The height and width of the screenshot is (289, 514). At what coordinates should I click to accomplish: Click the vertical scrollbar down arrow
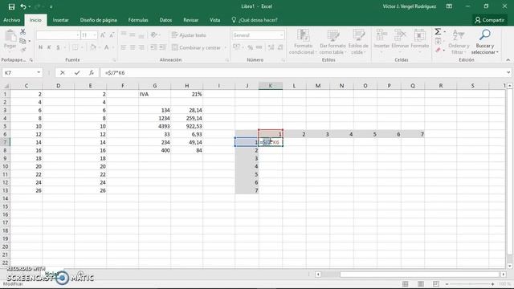coord(510,266)
